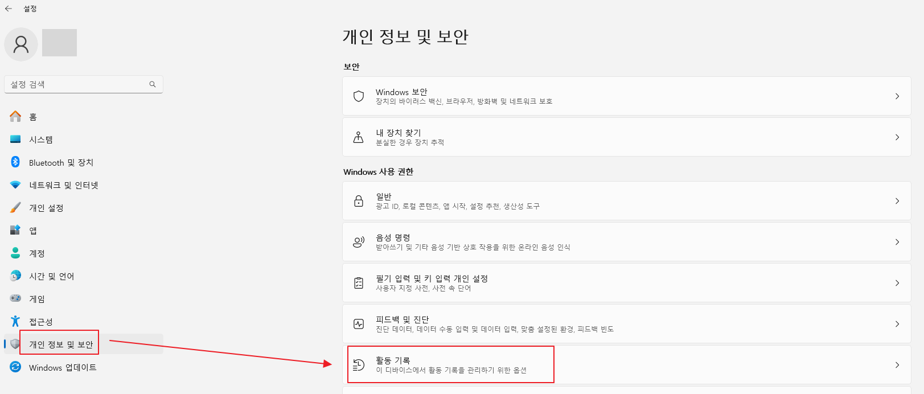The height and width of the screenshot is (394, 924).
Task: Click the 개인 정보 및 보안 page title
Action: coord(405,36)
